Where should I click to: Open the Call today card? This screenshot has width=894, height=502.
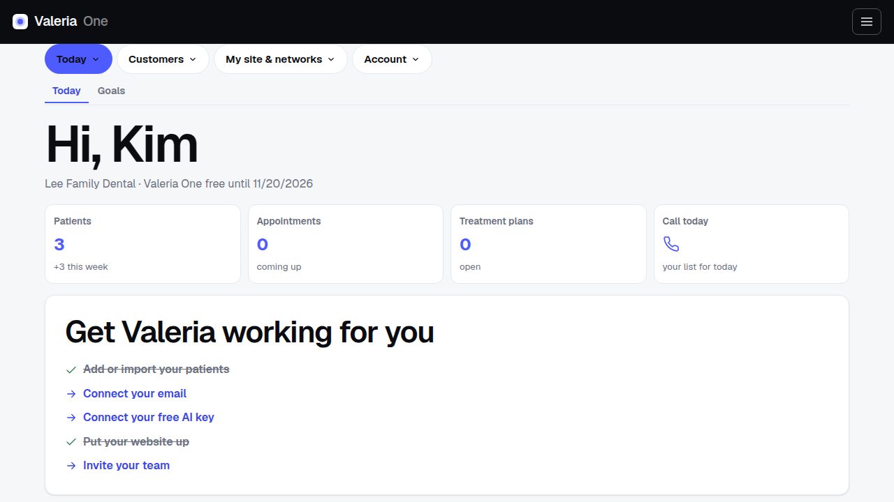coord(752,244)
